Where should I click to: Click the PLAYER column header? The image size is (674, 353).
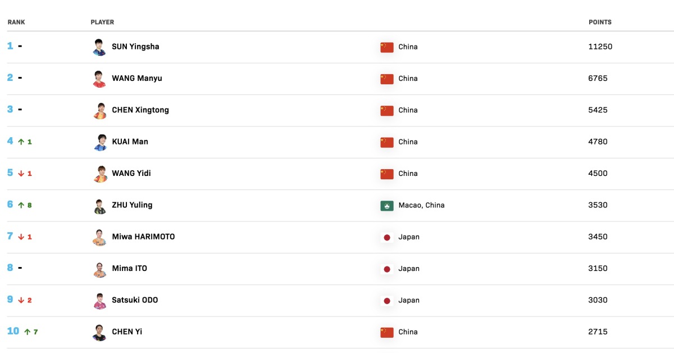pos(102,22)
